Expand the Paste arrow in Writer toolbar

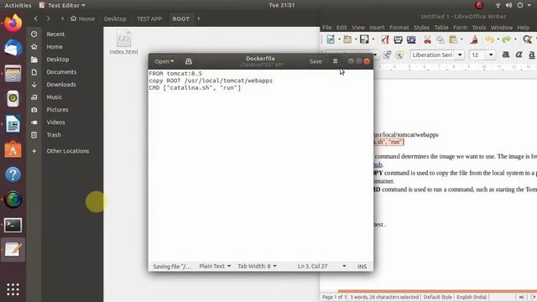pyautogui.click(x=461, y=39)
